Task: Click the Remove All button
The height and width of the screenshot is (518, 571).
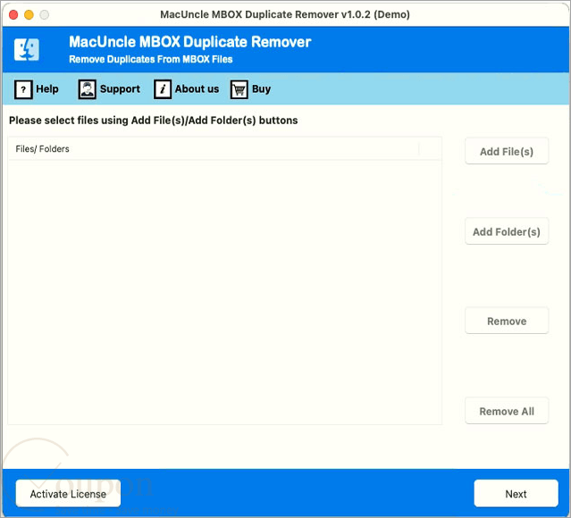Action: [x=507, y=411]
